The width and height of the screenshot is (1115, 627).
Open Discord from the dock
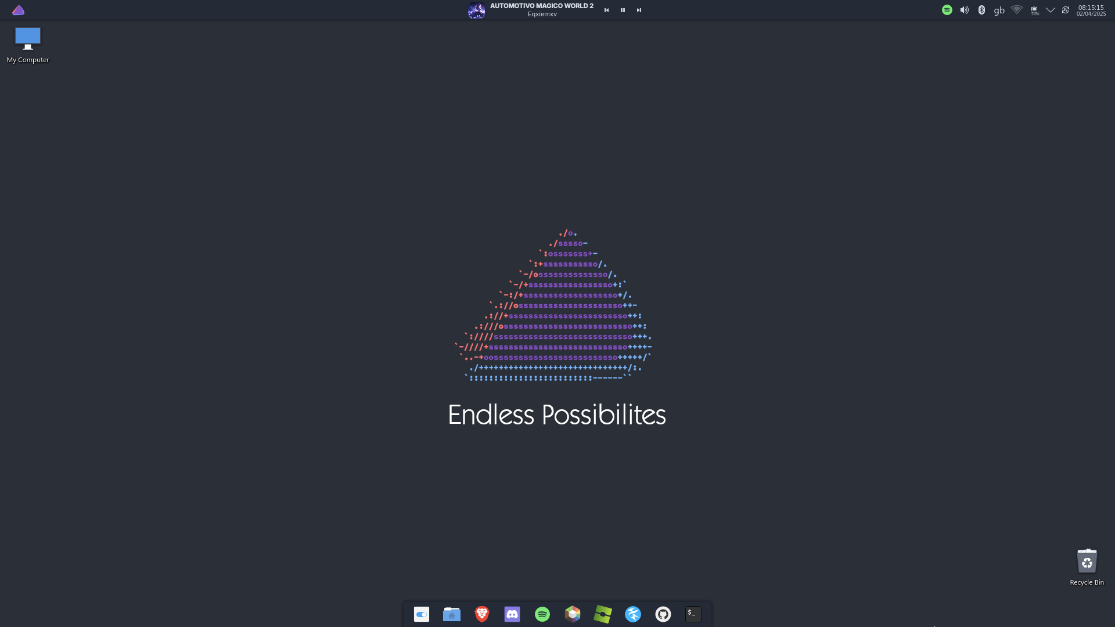point(512,614)
